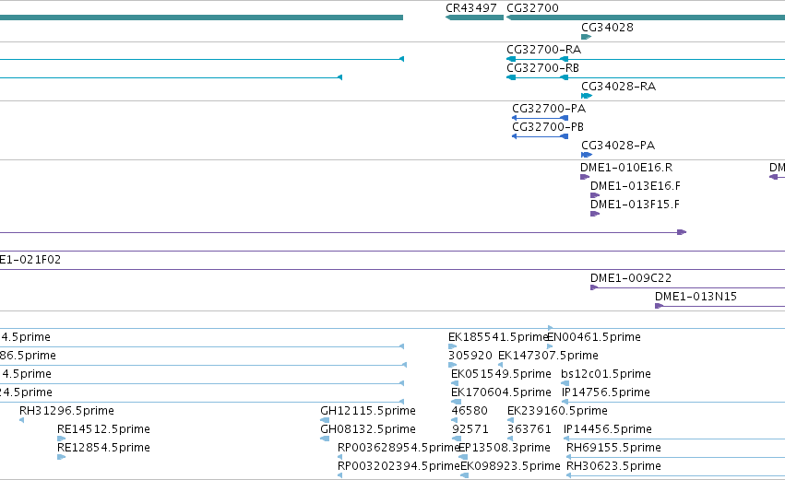
Task: Select the DME1-013F15.F purple arrow
Action: [x=595, y=214]
